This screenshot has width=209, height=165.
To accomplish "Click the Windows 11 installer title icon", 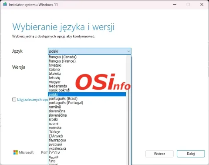I will click(x=5, y=4).
